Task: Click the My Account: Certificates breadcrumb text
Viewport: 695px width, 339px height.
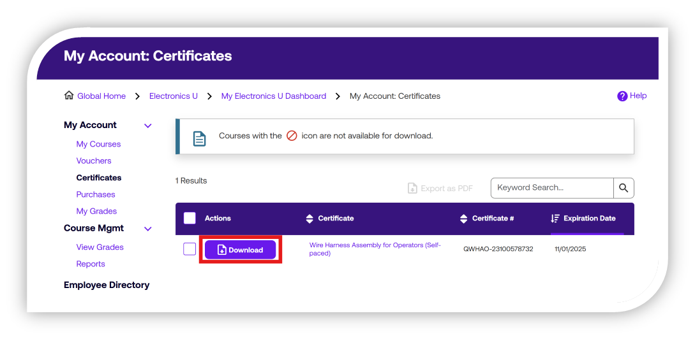Action: click(395, 96)
